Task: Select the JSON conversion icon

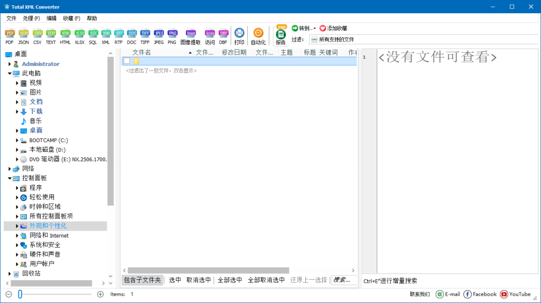Action: 23,36
